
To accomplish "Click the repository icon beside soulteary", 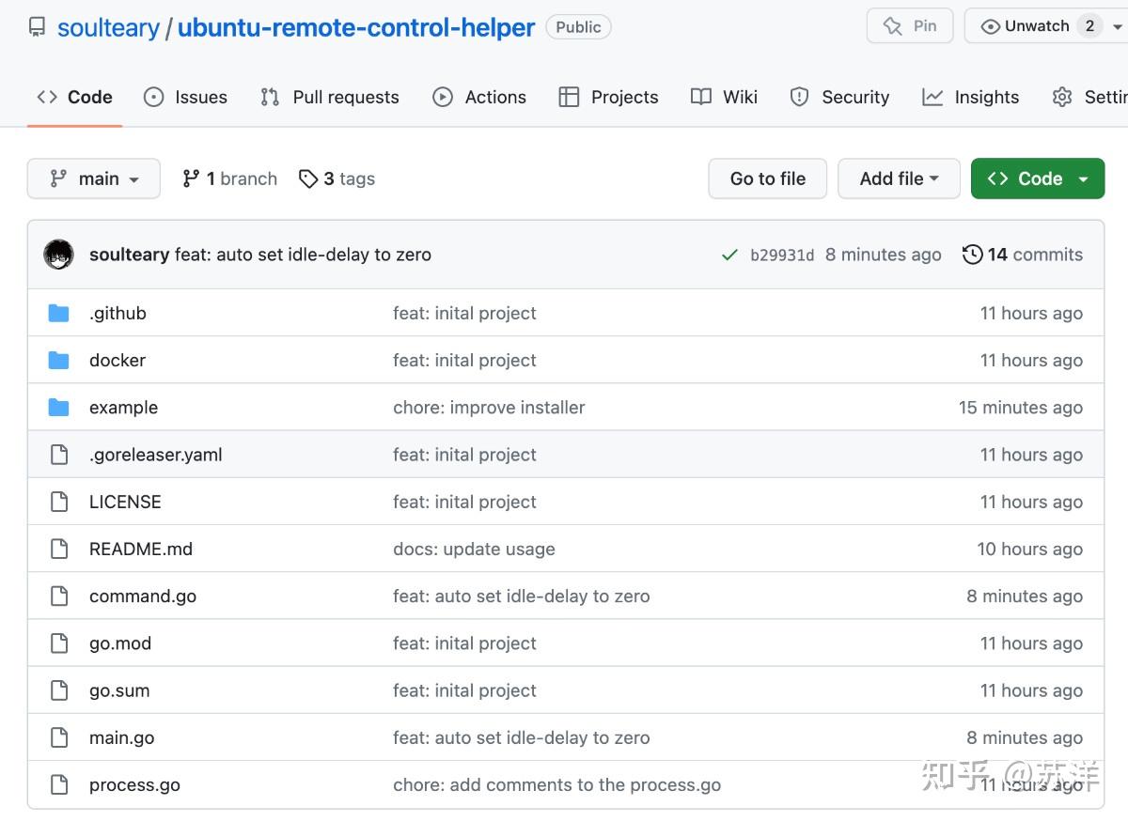I will [x=38, y=27].
